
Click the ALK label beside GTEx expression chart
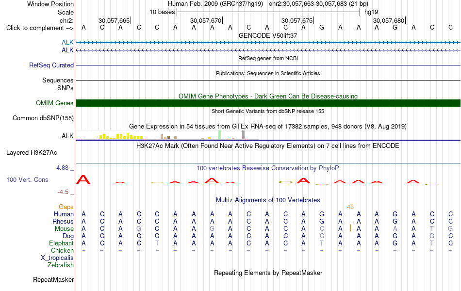[x=67, y=136]
